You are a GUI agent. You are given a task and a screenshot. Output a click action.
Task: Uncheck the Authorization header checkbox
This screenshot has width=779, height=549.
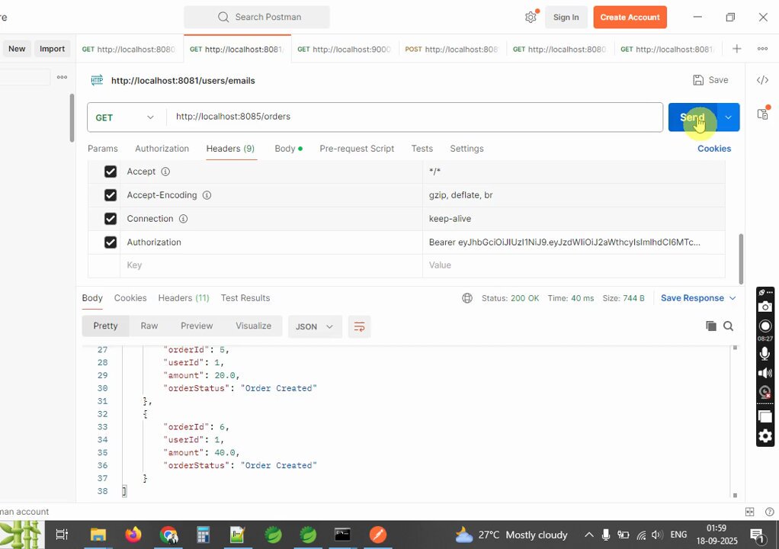[x=111, y=242]
